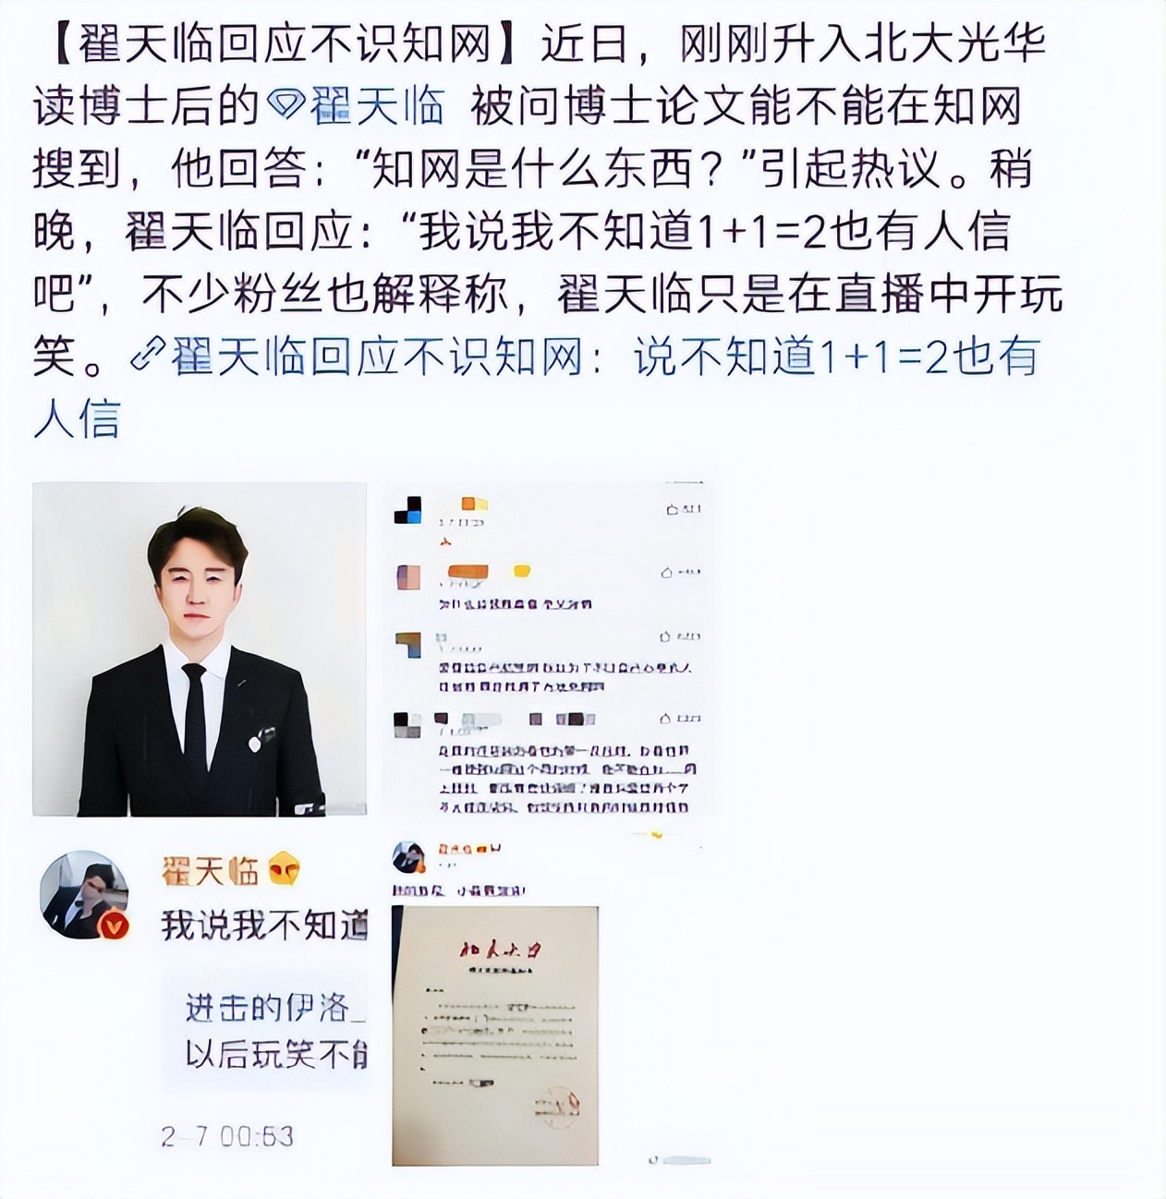Click the diamond super-topic icon before 翟天临
The image size is (1166, 1199).
tap(285, 106)
